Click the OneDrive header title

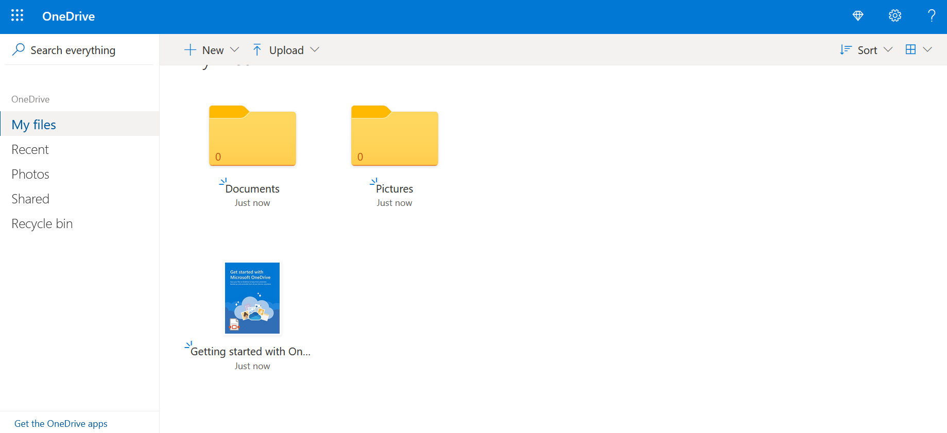(68, 16)
